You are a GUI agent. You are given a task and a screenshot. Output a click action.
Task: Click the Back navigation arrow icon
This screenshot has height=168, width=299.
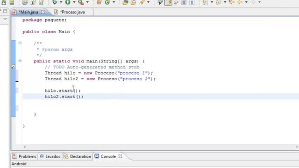pyautogui.click(x=240, y=2)
